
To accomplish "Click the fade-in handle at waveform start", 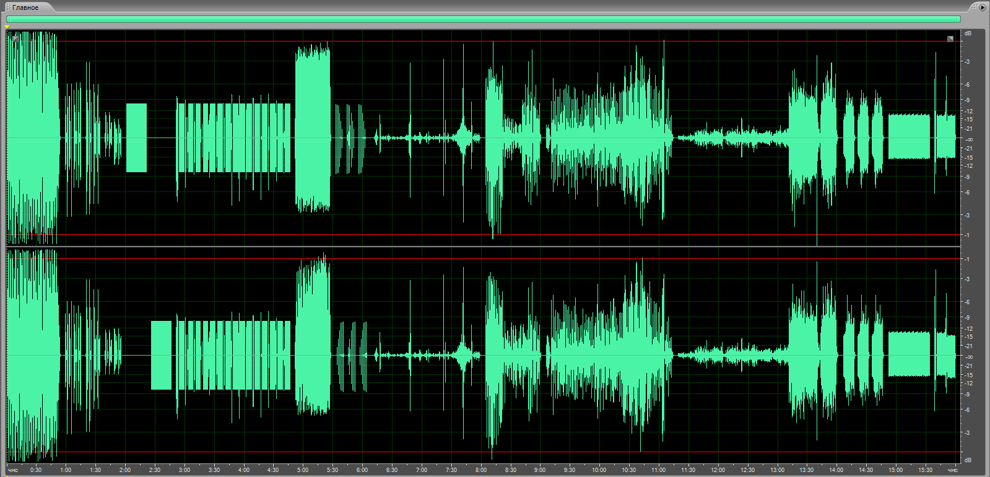I will 15,38.
